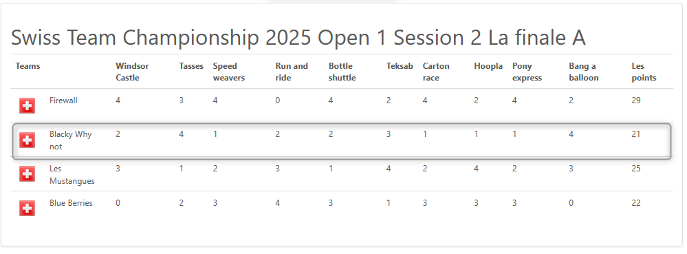Select the Firewall team name
This screenshot has width=687, height=254.
pyautogui.click(x=63, y=100)
